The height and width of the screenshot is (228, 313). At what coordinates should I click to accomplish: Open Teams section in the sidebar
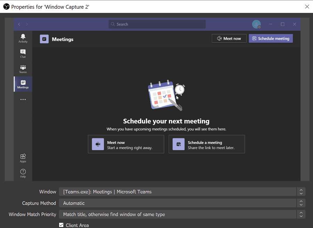point(23,69)
